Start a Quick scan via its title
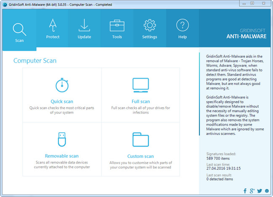The width and height of the screenshot is (273, 197). tap(62, 101)
